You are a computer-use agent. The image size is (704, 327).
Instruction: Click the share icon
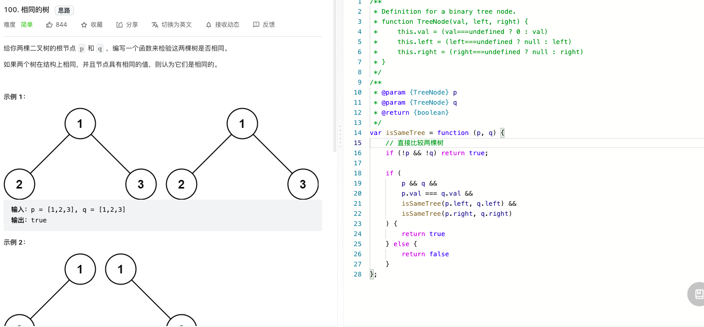120,24
